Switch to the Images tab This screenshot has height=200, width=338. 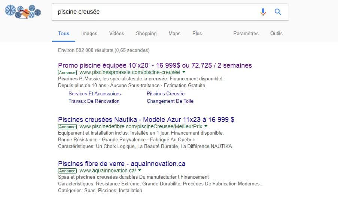(x=89, y=34)
